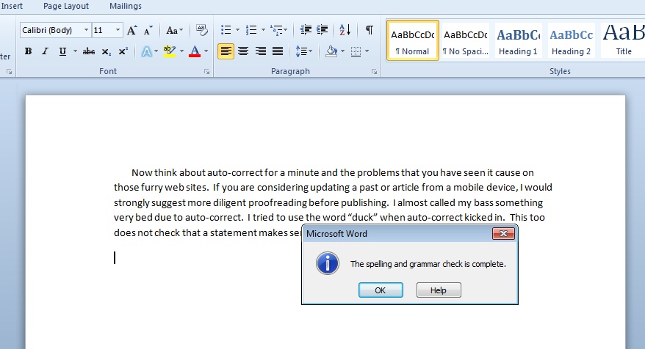Toggle Bold formatting
Image resolution: width=645 pixels, height=349 pixels.
[x=28, y=51]
